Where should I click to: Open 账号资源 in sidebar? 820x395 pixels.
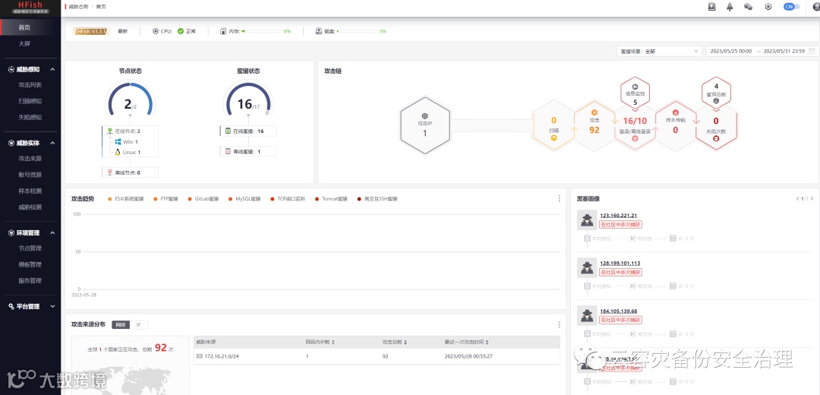pyautogui.click(x=30, y=175)
